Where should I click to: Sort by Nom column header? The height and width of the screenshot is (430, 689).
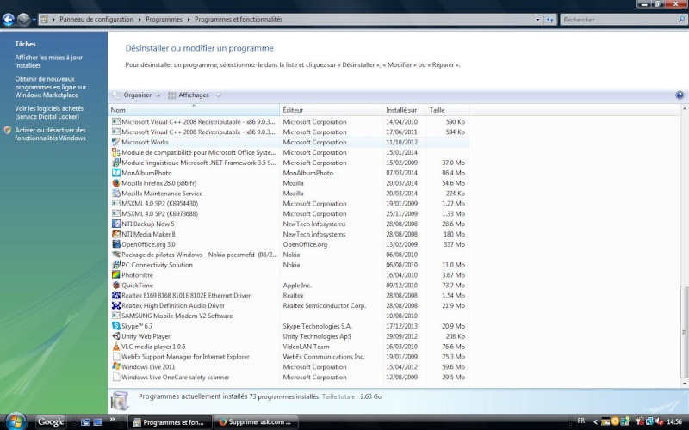(193, 110)
